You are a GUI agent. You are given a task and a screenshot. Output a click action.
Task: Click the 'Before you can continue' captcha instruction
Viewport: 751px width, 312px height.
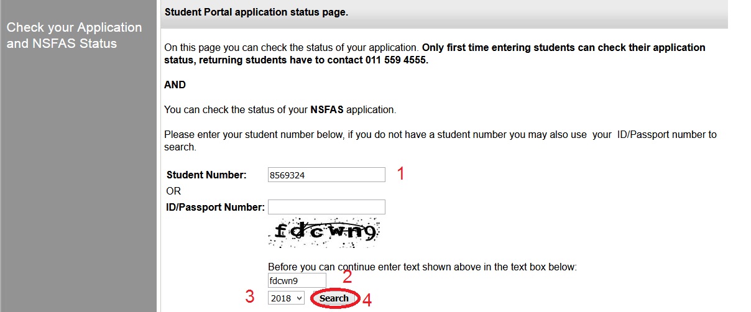click(422, 267)
